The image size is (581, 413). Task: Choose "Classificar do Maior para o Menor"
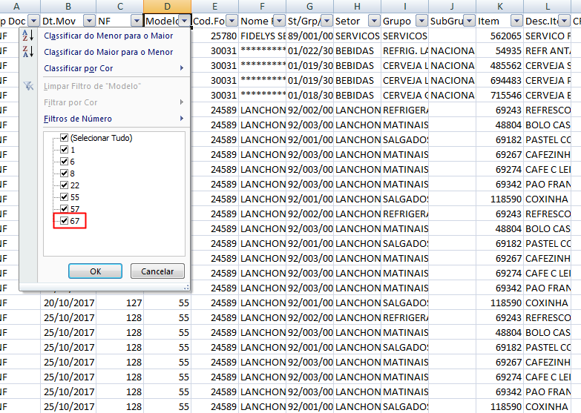pyautogui.click(x=108, y=52)
